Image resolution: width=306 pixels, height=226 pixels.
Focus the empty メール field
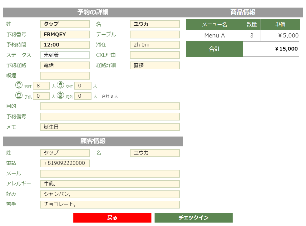click(x=110, y=174)
